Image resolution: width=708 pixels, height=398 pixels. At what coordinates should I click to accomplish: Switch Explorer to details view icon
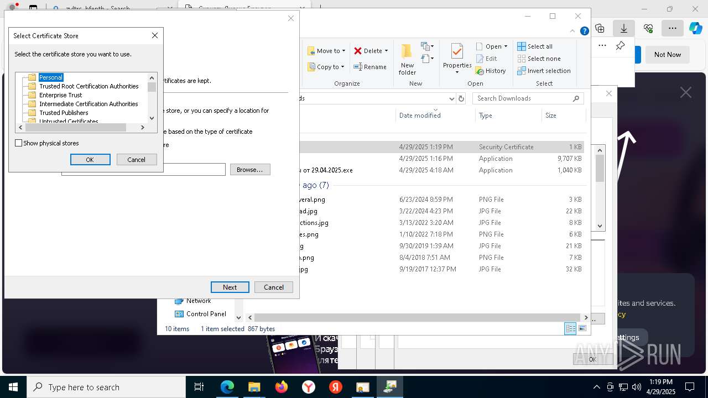click(x=570, y=329)
